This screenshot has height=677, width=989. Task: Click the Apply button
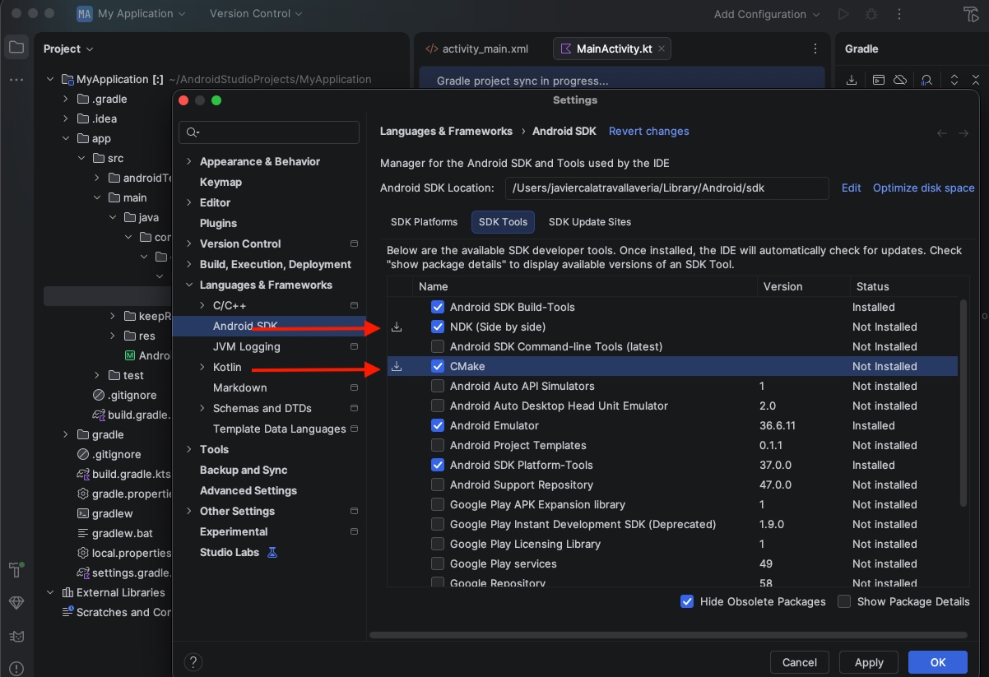click(x=869, y=662)
